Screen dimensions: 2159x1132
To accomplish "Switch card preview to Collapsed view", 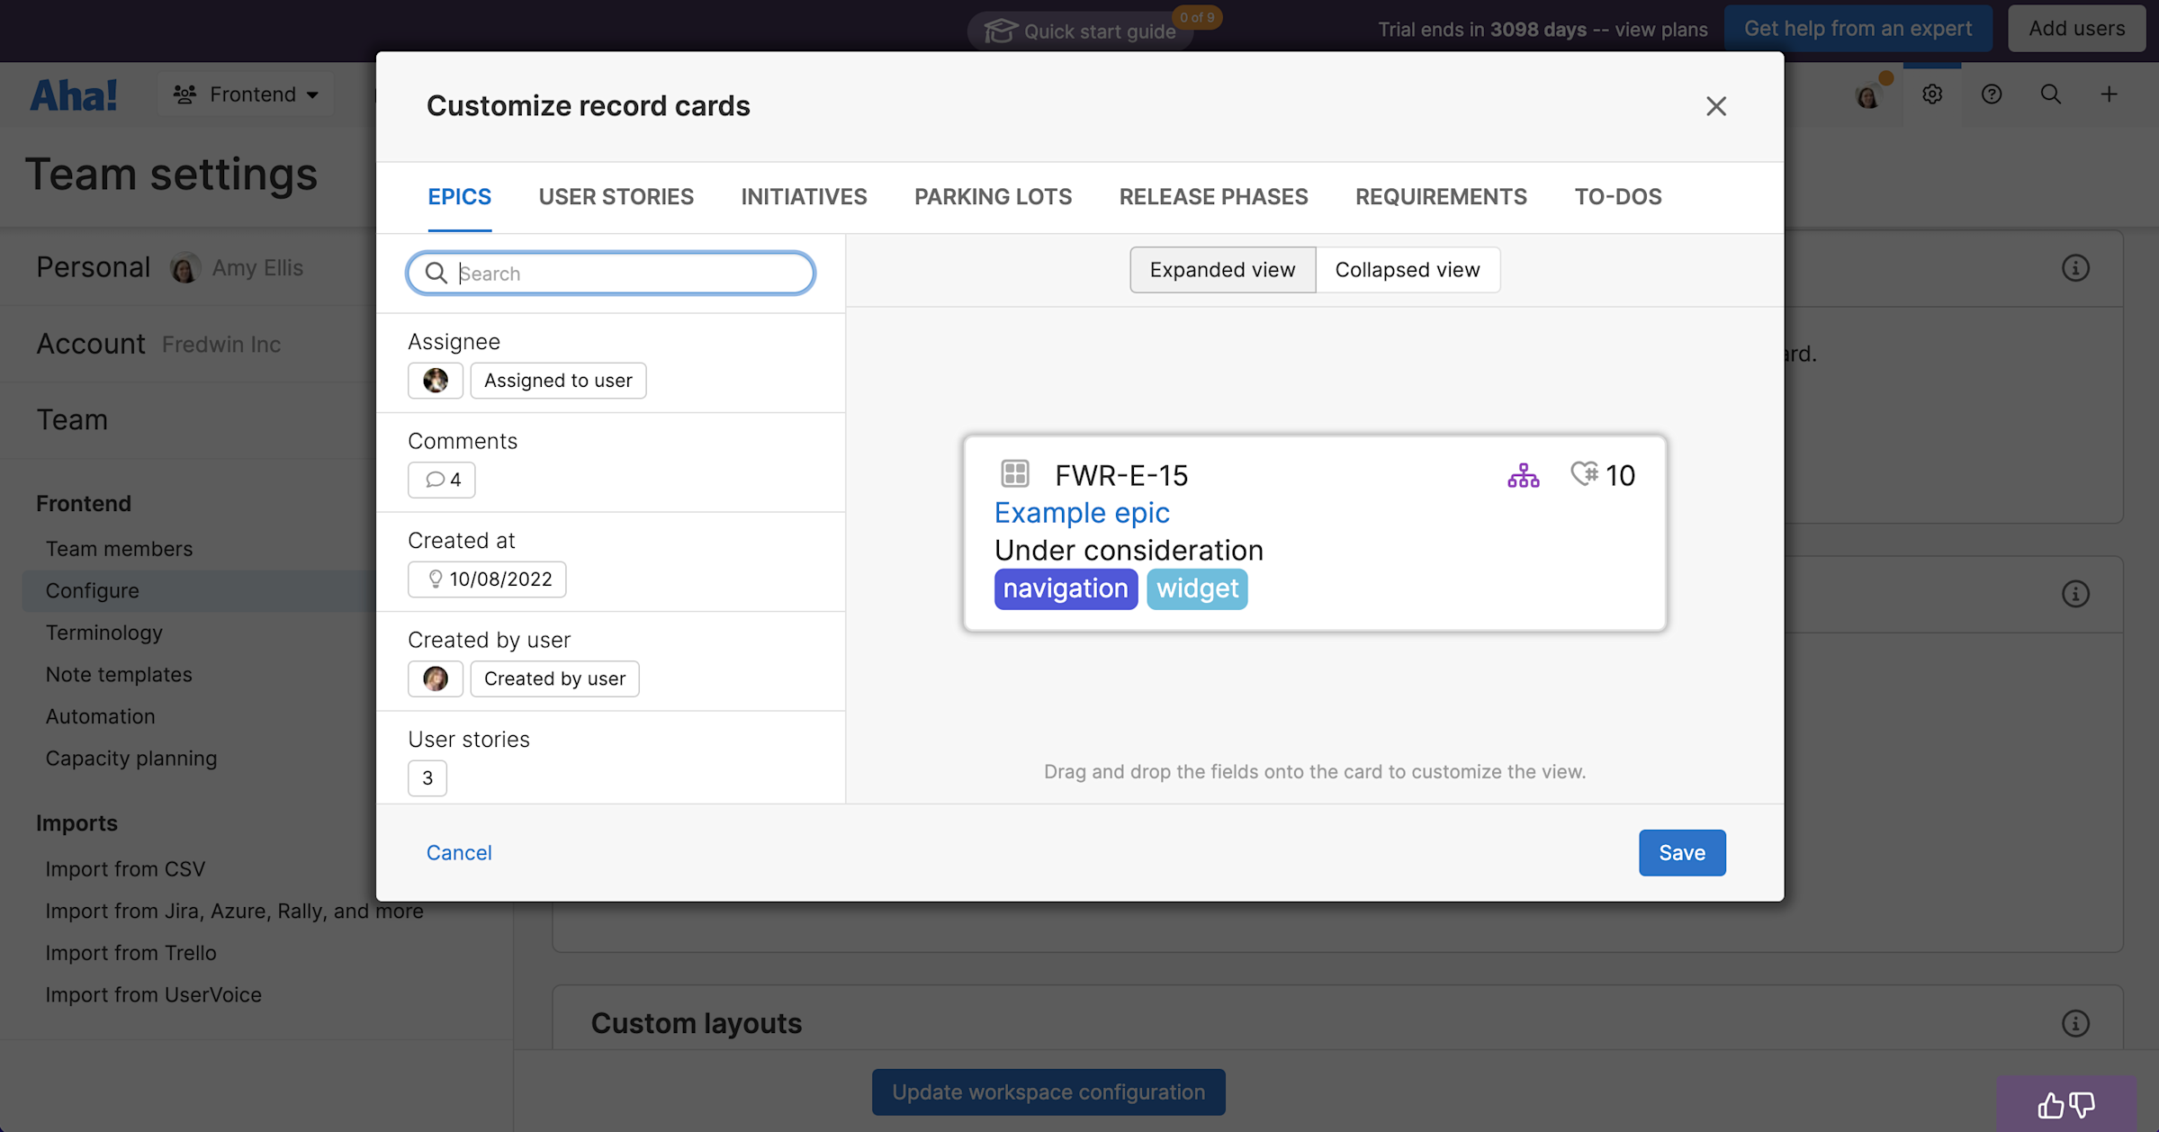I will pyautogui.click(x=1407, y=269).
